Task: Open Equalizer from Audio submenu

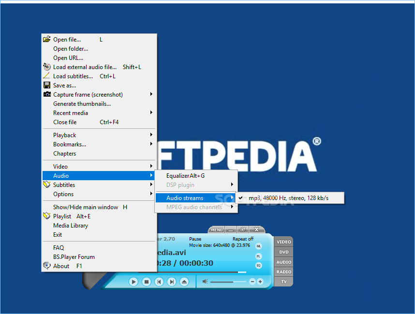Action: 196,175
